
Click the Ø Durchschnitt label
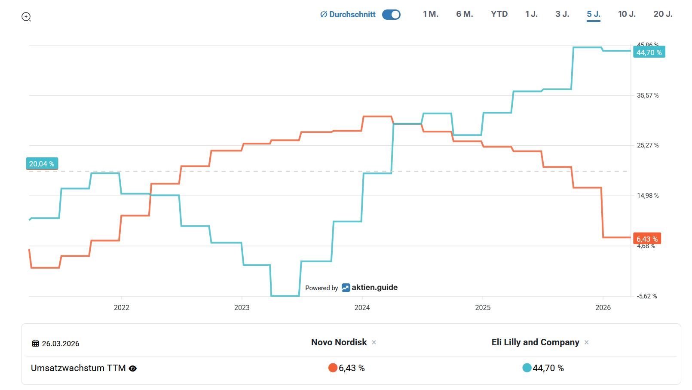[x=348, y=15]
